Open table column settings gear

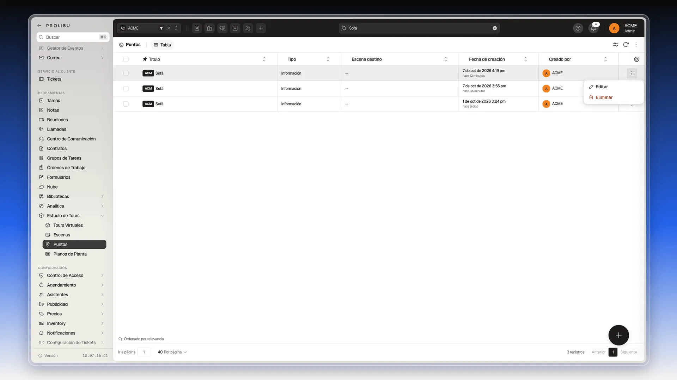pyautogui.click(x=636, y=59)
